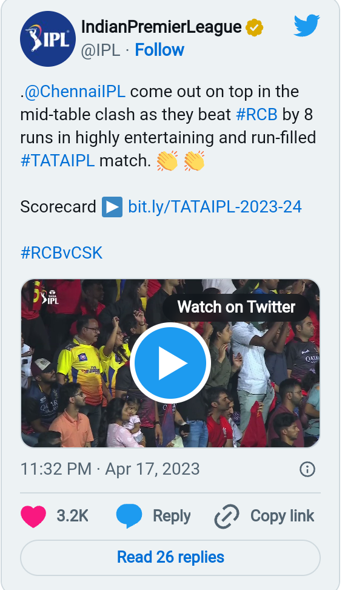Open the 11:32 PM Apr 17 timestamp
This screenshot has width=342, height=590.
click(x=110, y=469)
